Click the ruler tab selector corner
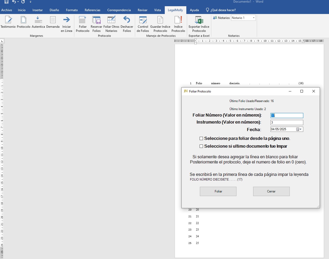The height and width of the screenshot is (259, 329). (x=2, y=41)
